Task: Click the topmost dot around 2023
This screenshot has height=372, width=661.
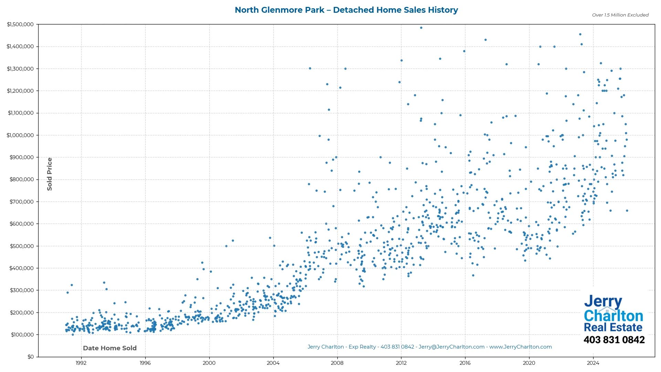Action: coord(579,34)
